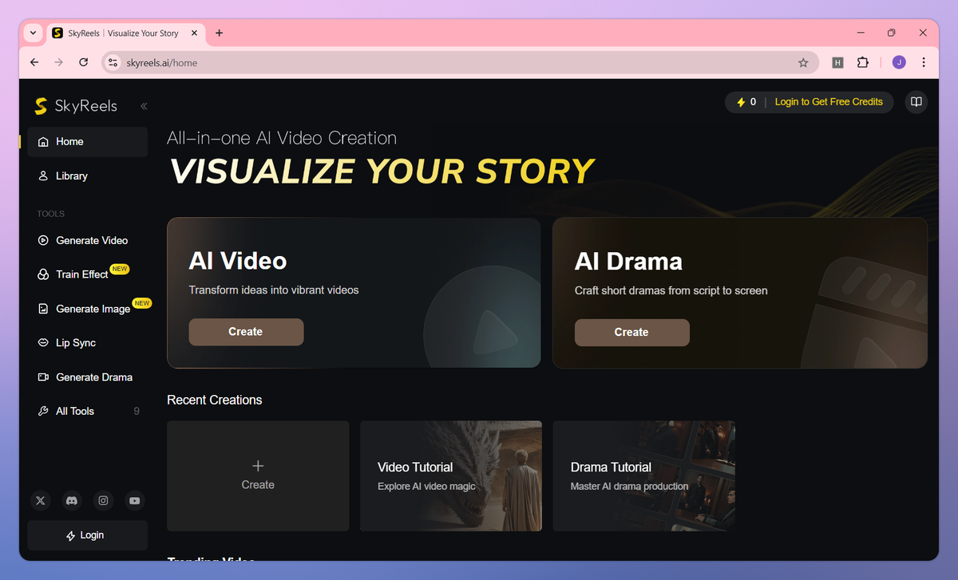Click Create under AI Video

pyautogui.click(x=246, y=332)
